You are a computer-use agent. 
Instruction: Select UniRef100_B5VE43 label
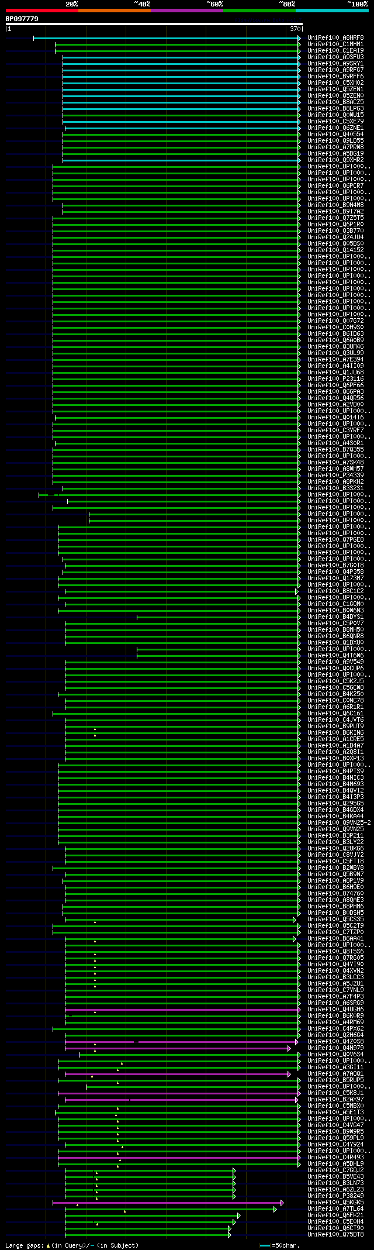(x=335, y=1177)
